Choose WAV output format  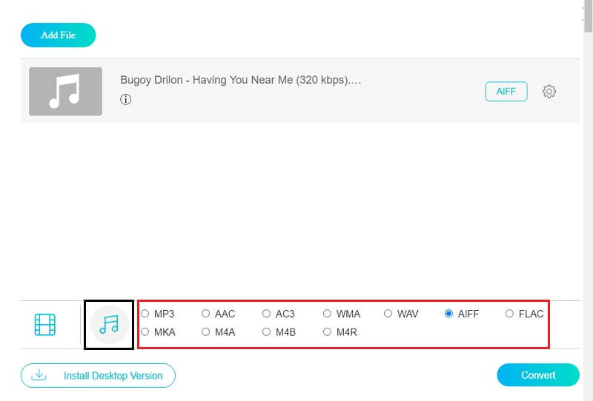click(x=388, y=314)
